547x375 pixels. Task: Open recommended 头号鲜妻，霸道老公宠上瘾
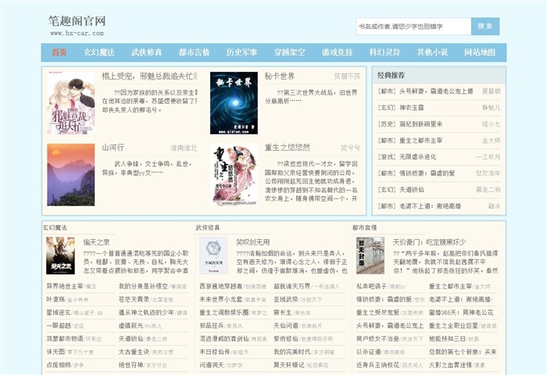point(436,91)
